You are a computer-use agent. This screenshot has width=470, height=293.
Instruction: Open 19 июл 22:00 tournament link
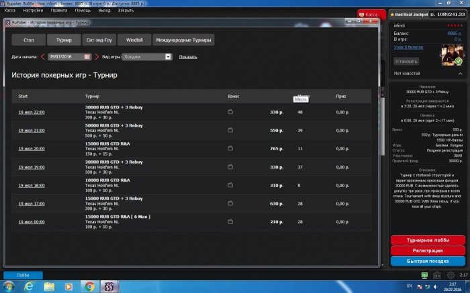(32, 112)
